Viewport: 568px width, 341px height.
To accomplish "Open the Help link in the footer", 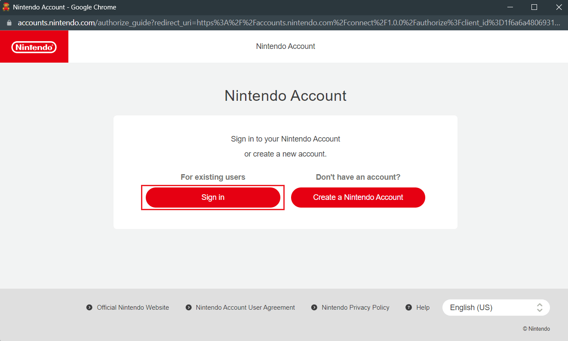I will point(423,308).
